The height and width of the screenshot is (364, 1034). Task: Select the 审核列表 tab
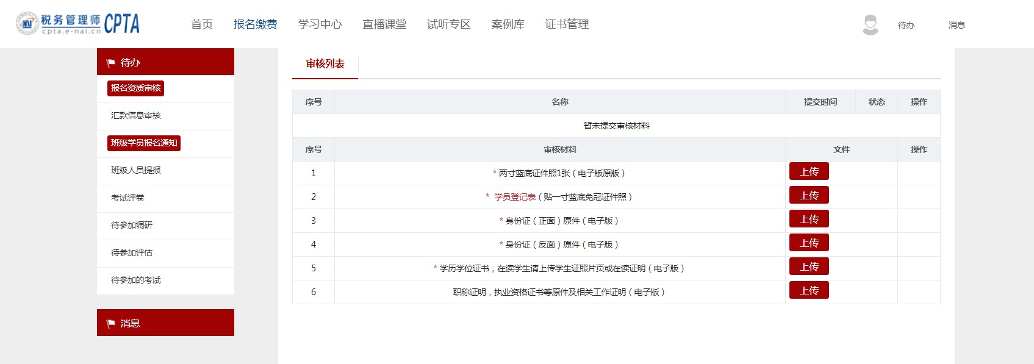click(x=325, y=64)
